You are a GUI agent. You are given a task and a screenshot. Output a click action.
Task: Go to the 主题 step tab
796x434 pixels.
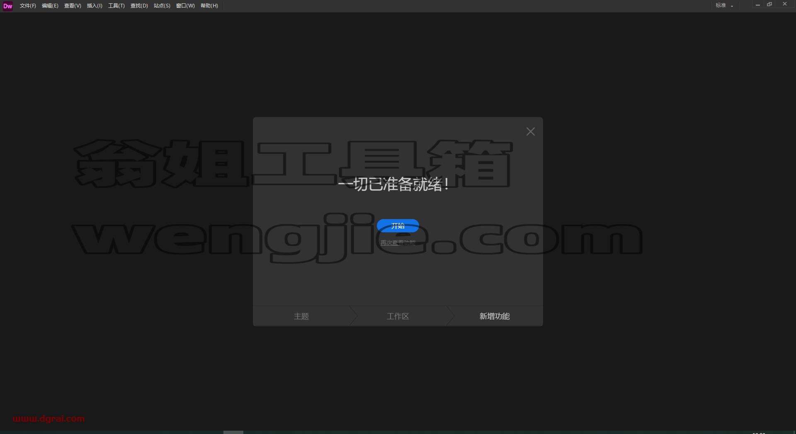301,316
